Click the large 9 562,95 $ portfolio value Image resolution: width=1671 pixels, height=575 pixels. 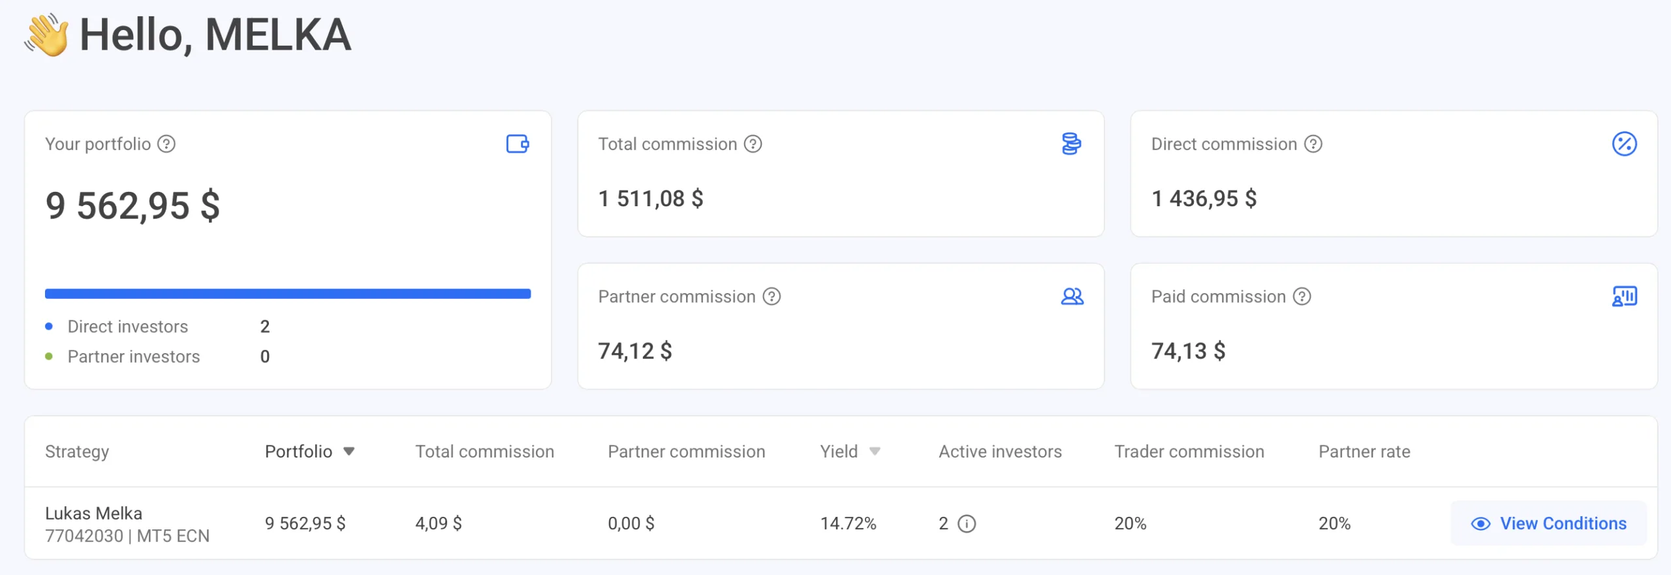click(133, 206)
